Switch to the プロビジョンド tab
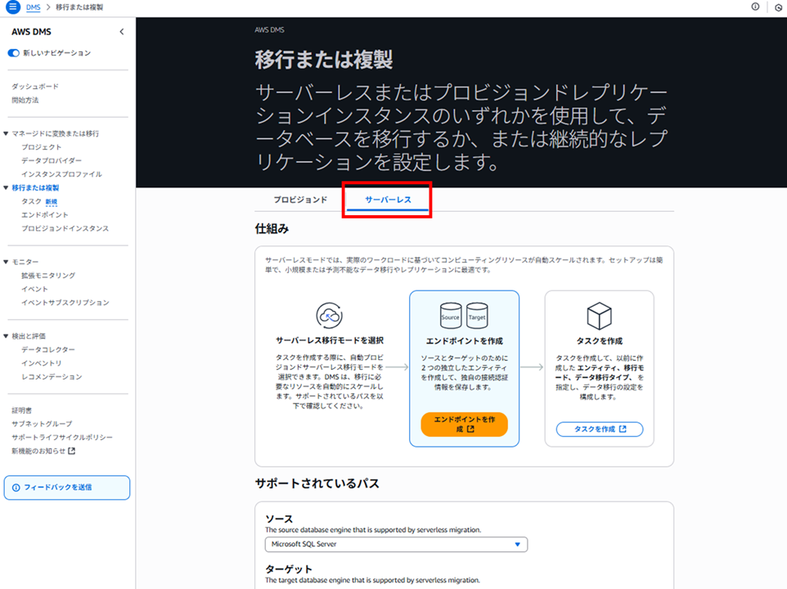Viewport: 787px width, 589px height. pos(300,200)
